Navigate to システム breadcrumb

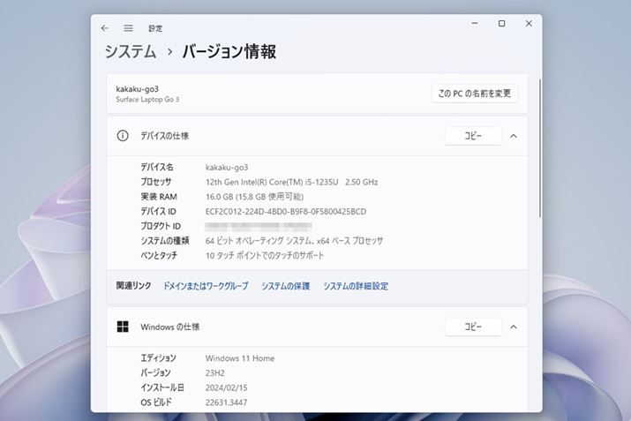pyautogui.click(x=131, y=51)
